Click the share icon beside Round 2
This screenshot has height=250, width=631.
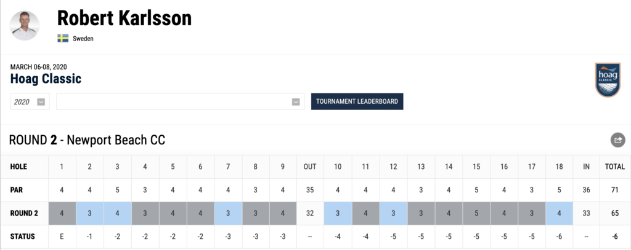point(617,140)
